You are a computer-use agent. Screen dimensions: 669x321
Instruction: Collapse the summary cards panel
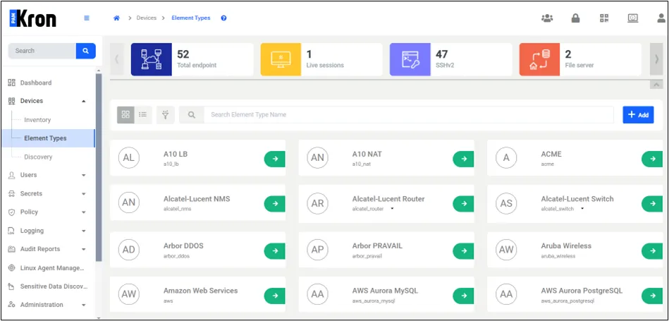point(656,85)
